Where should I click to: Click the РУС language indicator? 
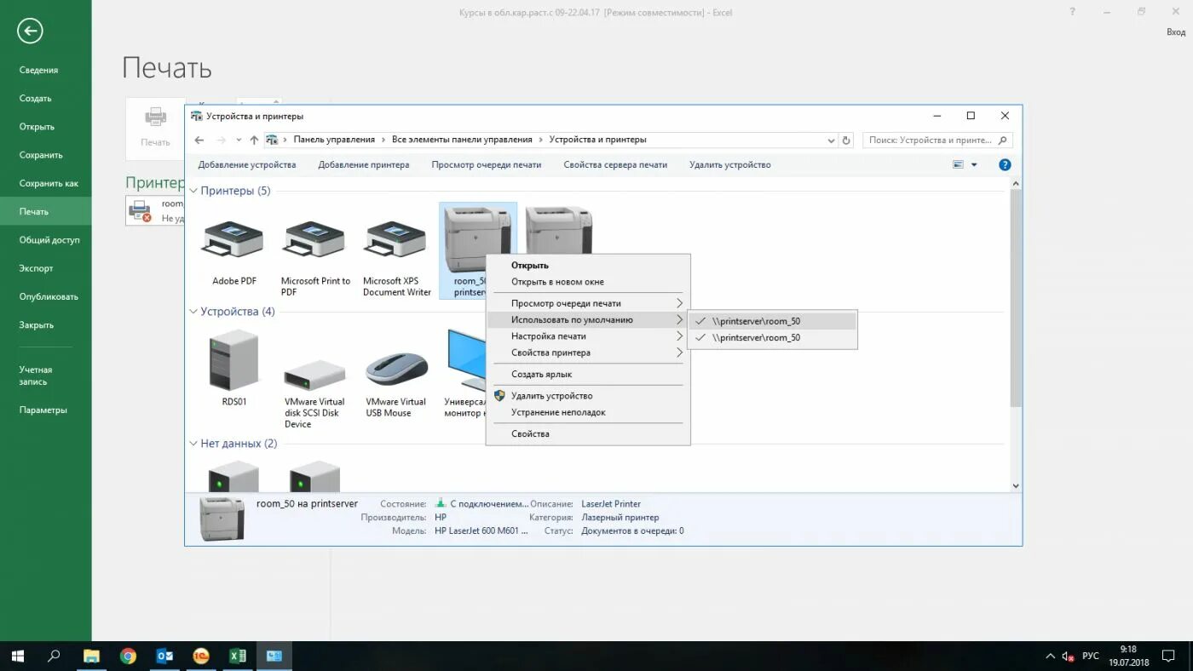tap(1091, 657)
